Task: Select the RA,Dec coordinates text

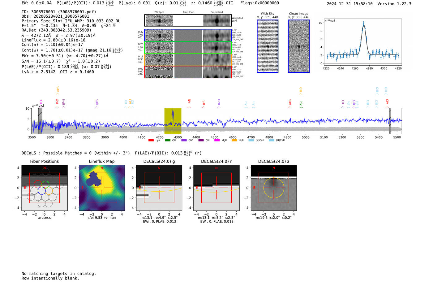Action: click(x=57, y=30)
